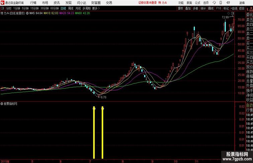Open the mail envelope icon
Viewport: 253px width, 163px height.
[x=228, y=3]
